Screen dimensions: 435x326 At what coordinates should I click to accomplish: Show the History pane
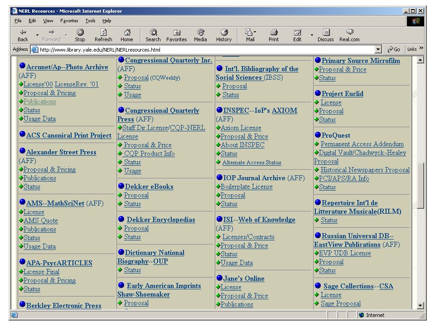[224, 35]
